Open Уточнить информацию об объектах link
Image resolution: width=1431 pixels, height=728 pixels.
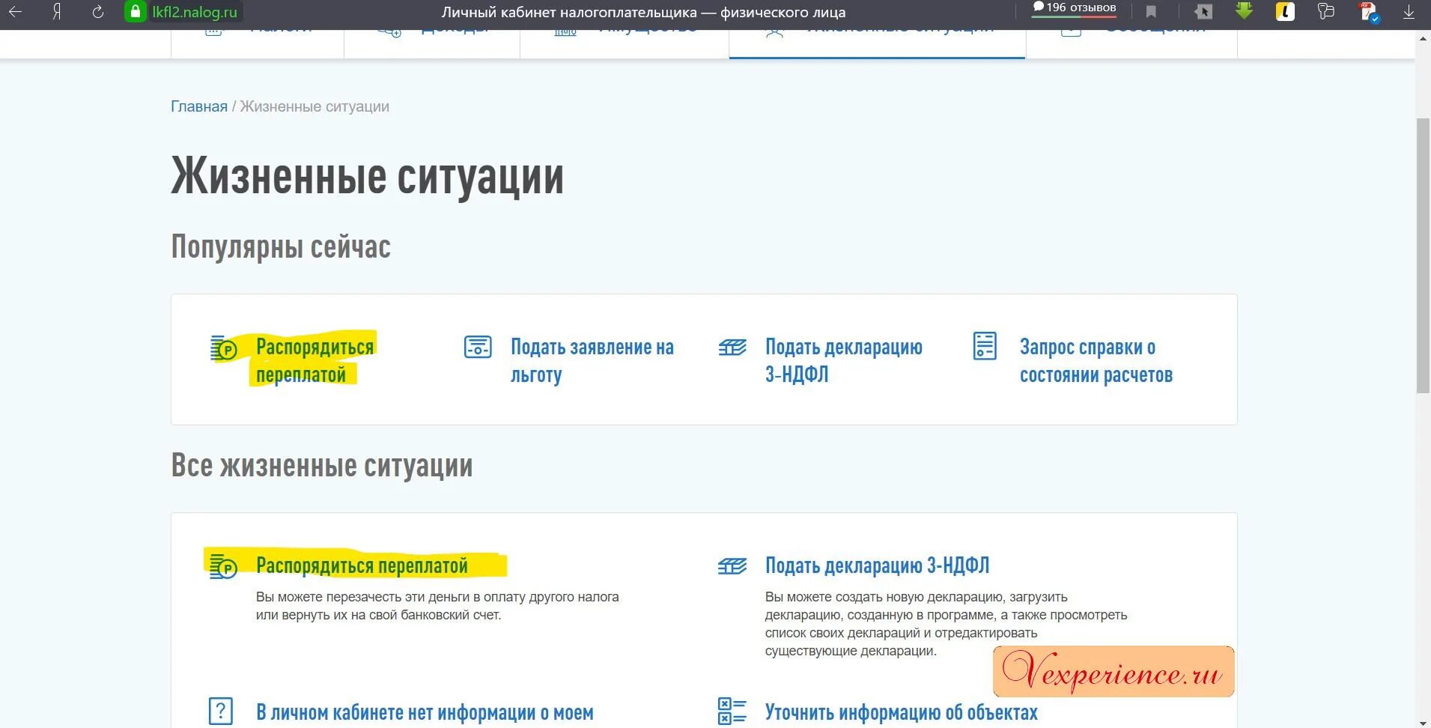[902, 712]
